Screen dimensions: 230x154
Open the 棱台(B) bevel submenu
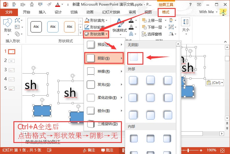tap(105, 111)
